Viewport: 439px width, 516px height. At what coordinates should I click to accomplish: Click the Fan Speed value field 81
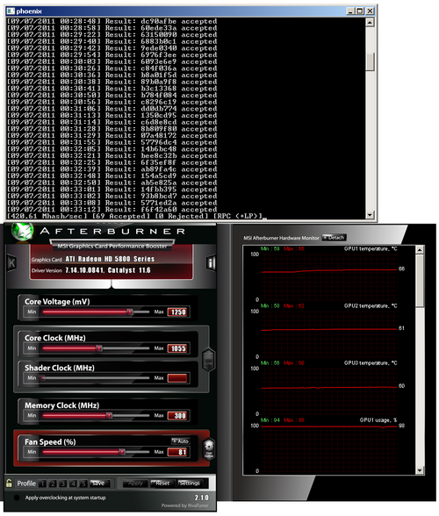[177, 452]
